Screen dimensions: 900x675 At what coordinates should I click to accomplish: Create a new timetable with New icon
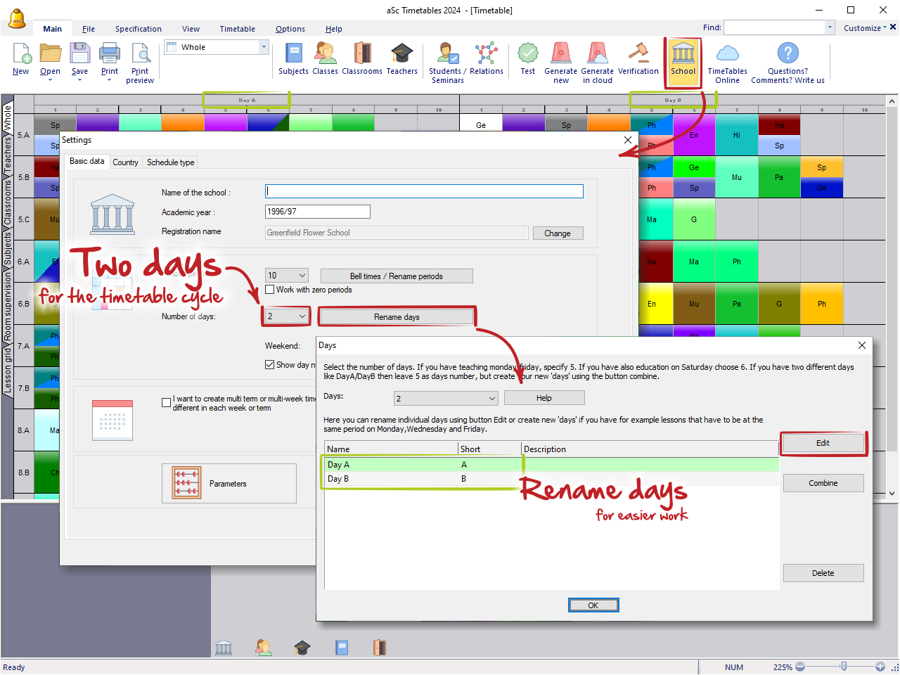[21, 59]
